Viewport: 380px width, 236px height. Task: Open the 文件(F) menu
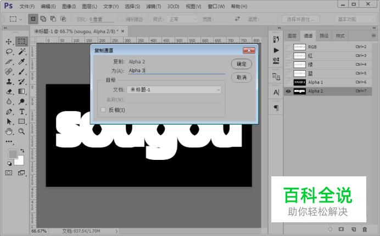tap(27, 7)
